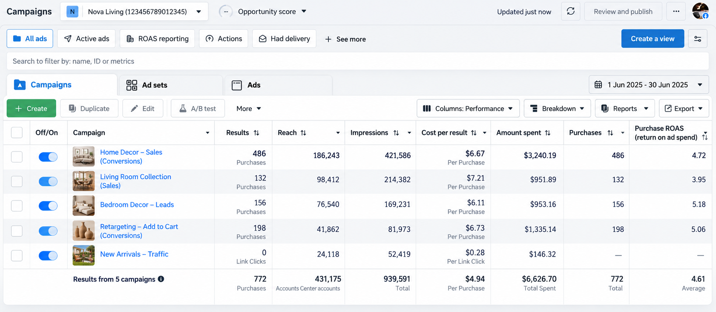
Task: Select the ROAS reporting view tab
Action: (157, 39)
